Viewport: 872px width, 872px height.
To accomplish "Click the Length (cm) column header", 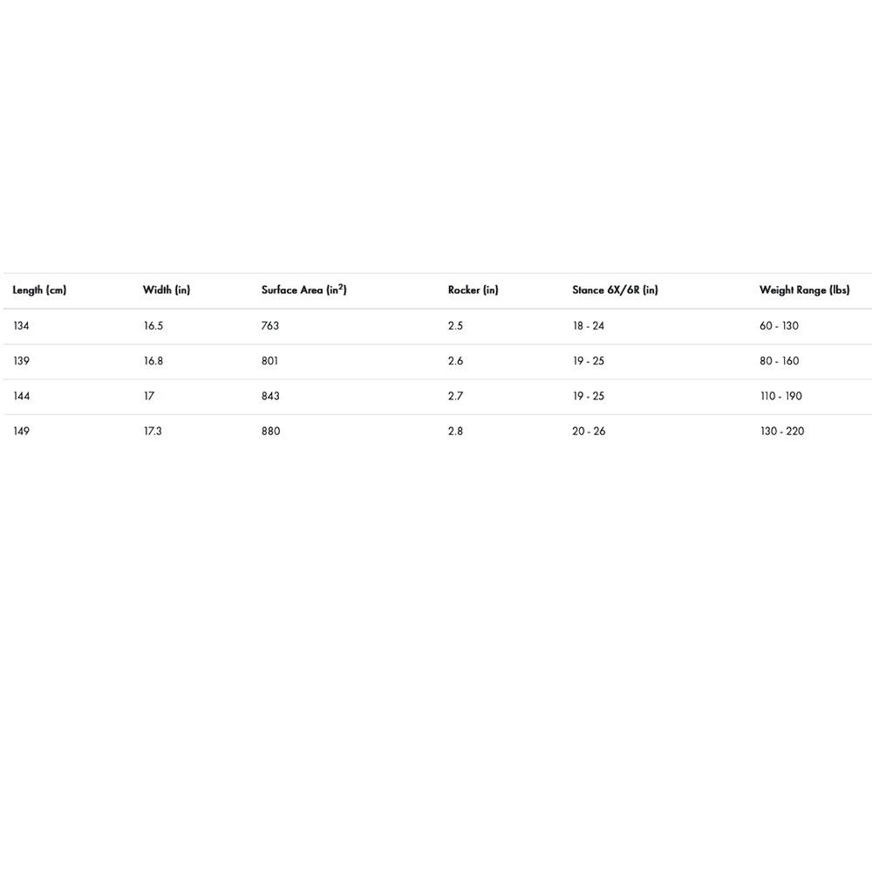I will tap(39, 290).
